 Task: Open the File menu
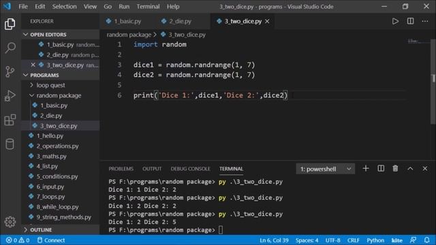pyautogui.click(x=23, y=6)
